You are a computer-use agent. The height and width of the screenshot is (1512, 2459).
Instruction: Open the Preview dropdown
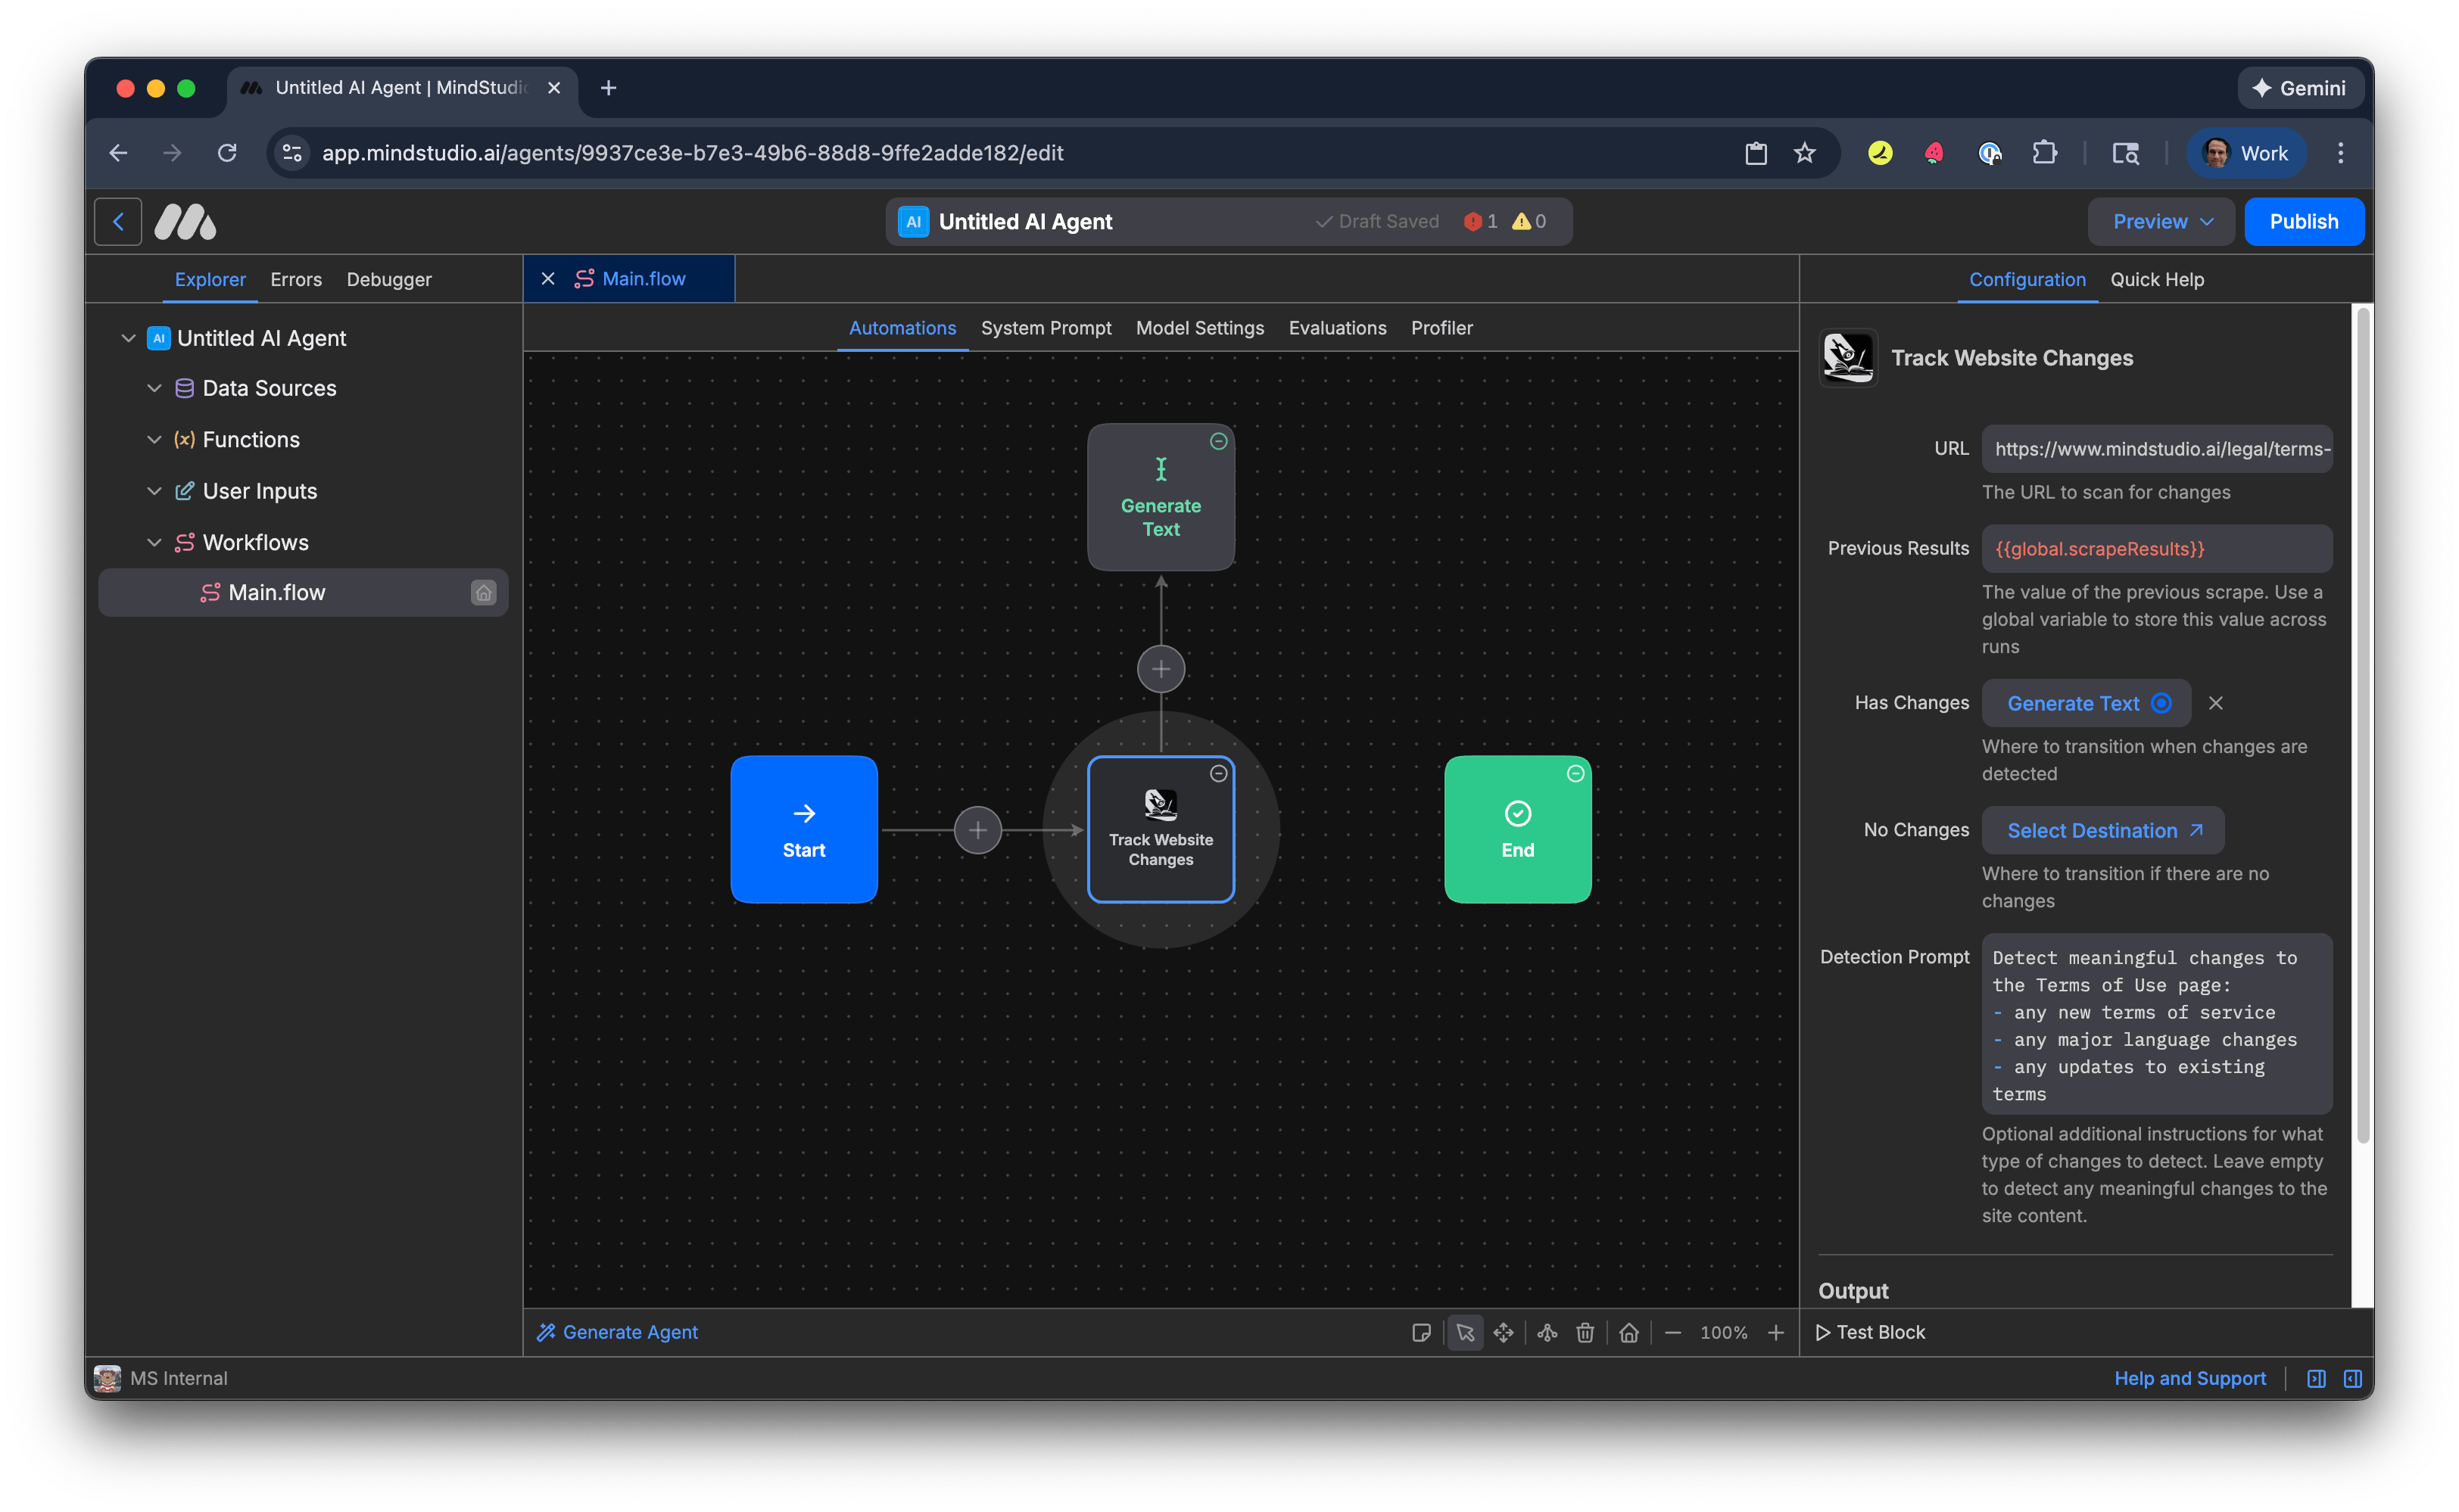[x=2161, y=222]
